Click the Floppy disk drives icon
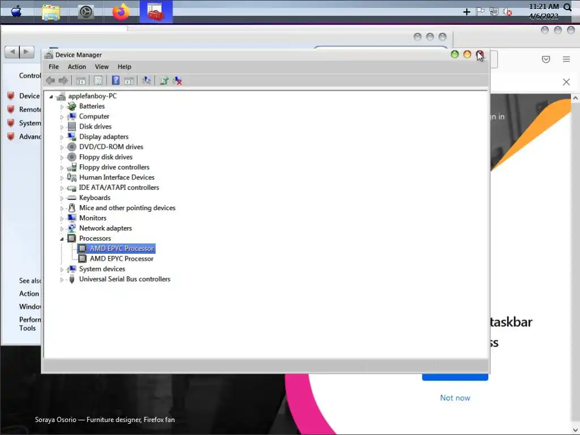This screenshot has height=435, width=580. coord(72,157)
